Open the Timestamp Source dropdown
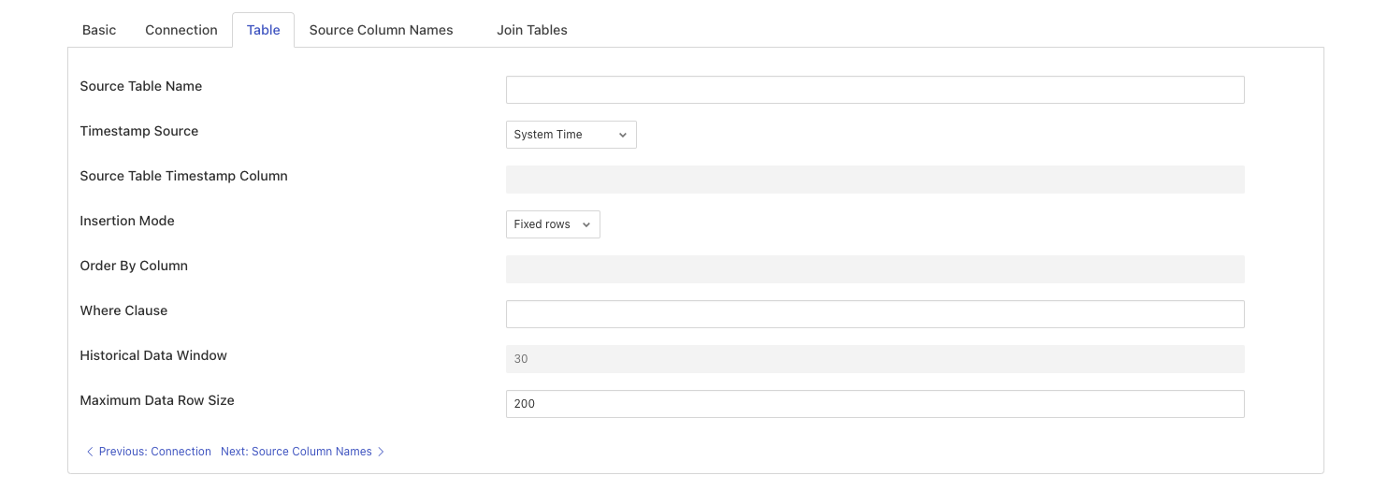The width and height of the screenshot is (1388, 490). tap(571, 135)
